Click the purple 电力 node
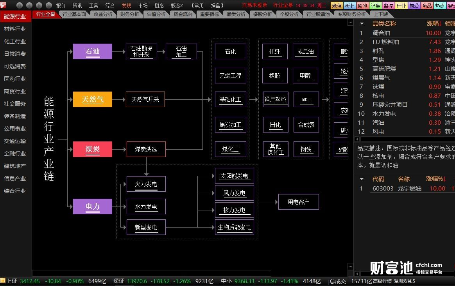Screen dimensions: 455x286 [x=93, y=207]
